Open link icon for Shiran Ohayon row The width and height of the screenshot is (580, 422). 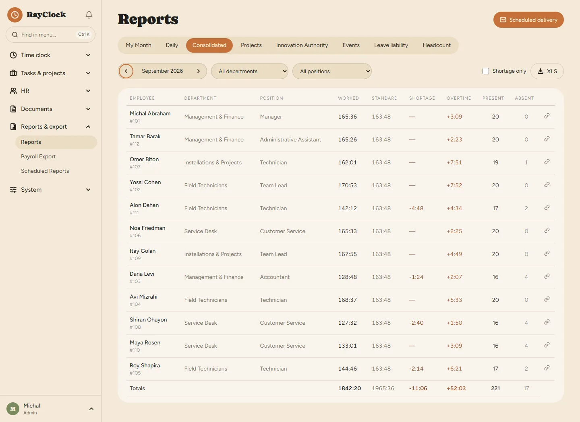(547, 322)
